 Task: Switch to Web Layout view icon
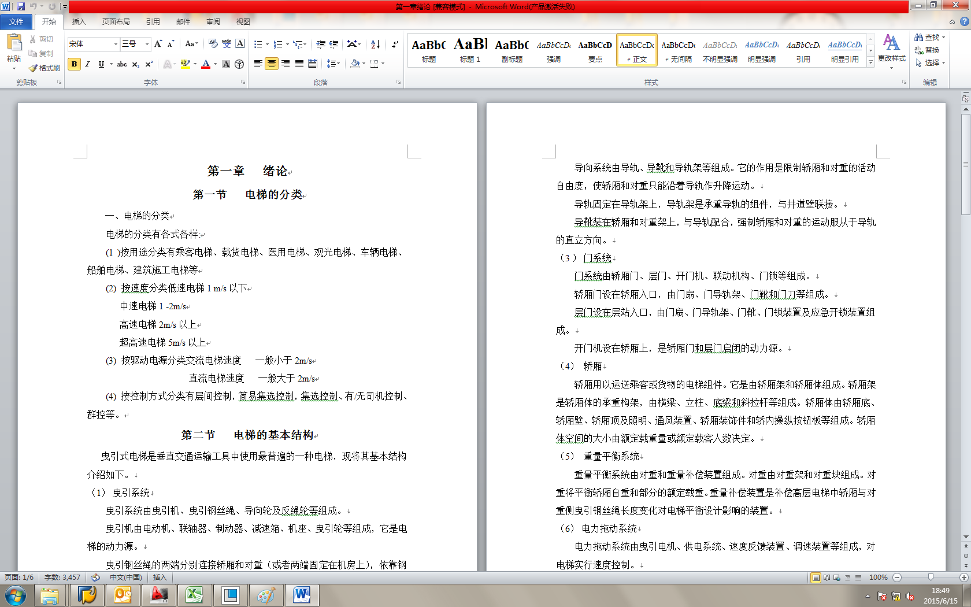click(x=837, y=578)
